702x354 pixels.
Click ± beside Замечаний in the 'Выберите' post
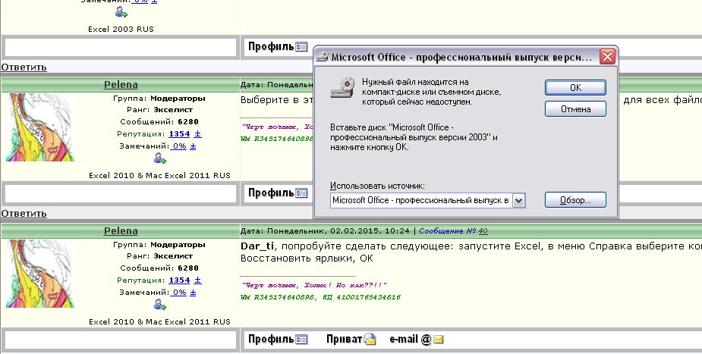193,146
